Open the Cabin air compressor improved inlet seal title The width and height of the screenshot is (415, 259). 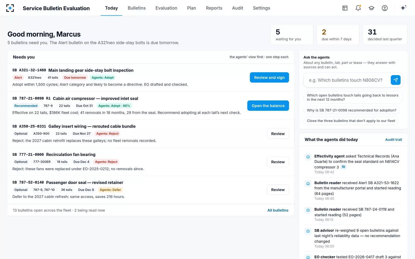95,98
